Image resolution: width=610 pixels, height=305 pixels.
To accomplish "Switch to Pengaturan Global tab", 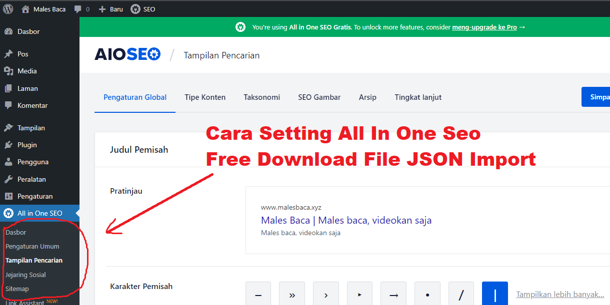I will point(135,97).
